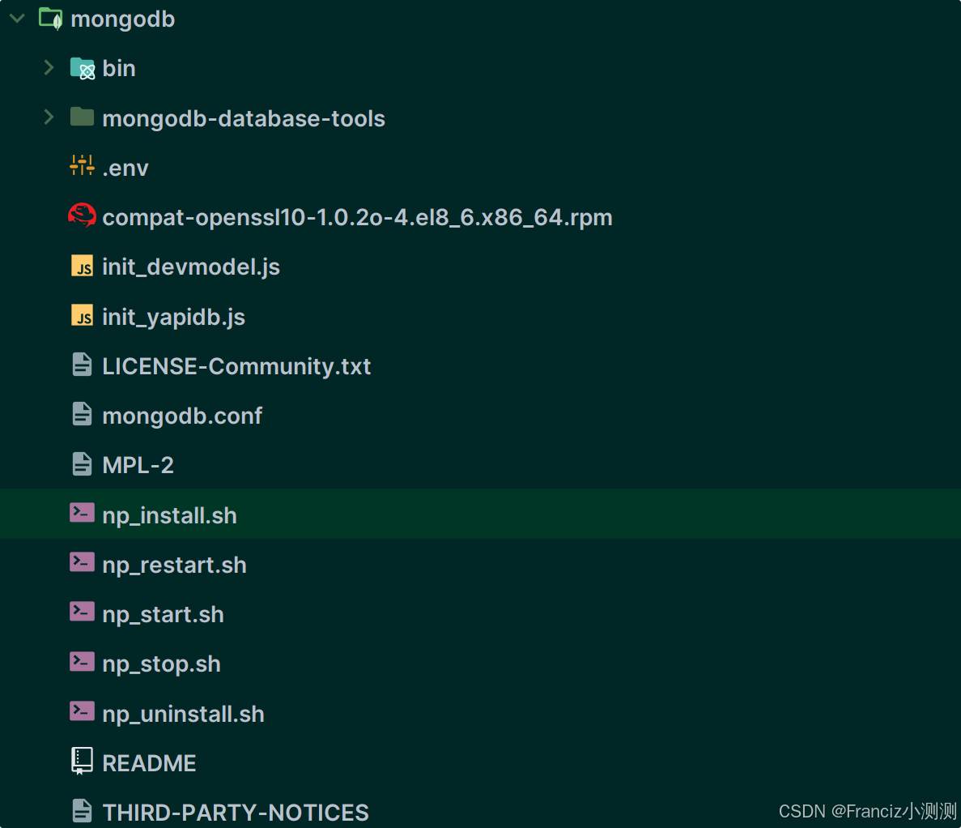
Task: Open LICENSE-Community.txt file
Action: coord(236,366)
